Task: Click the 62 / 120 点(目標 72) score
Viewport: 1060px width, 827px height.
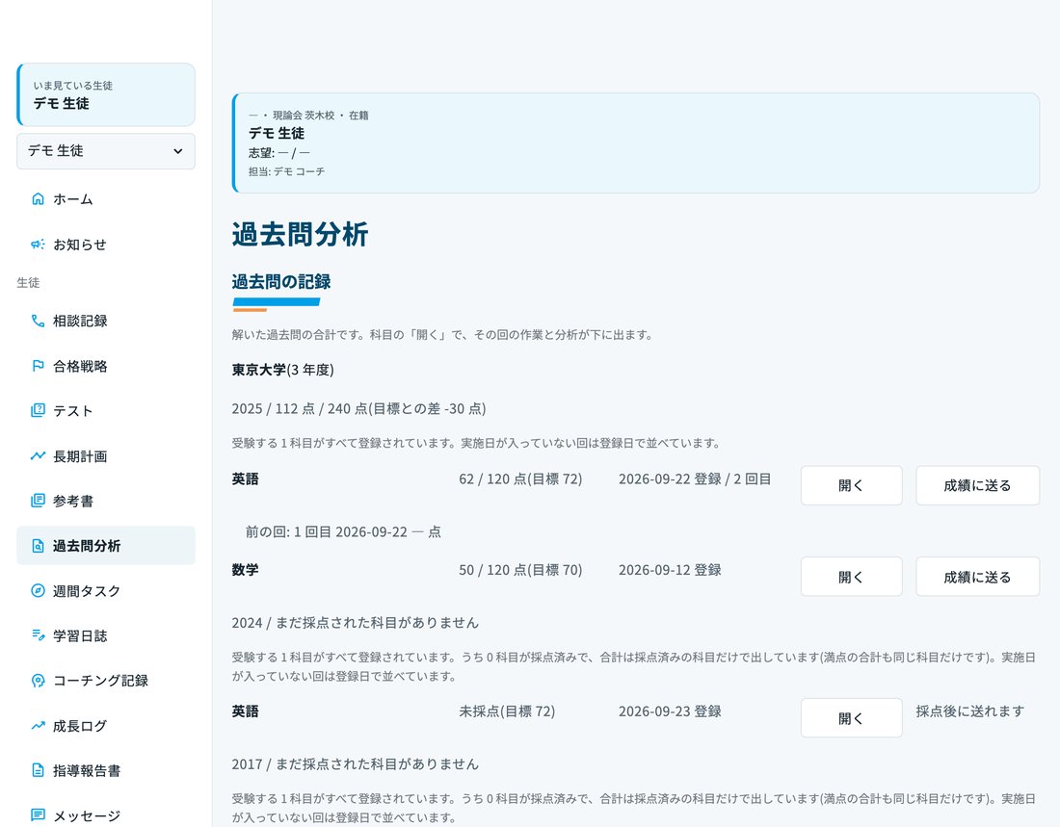Action: (x=520, y=479)
